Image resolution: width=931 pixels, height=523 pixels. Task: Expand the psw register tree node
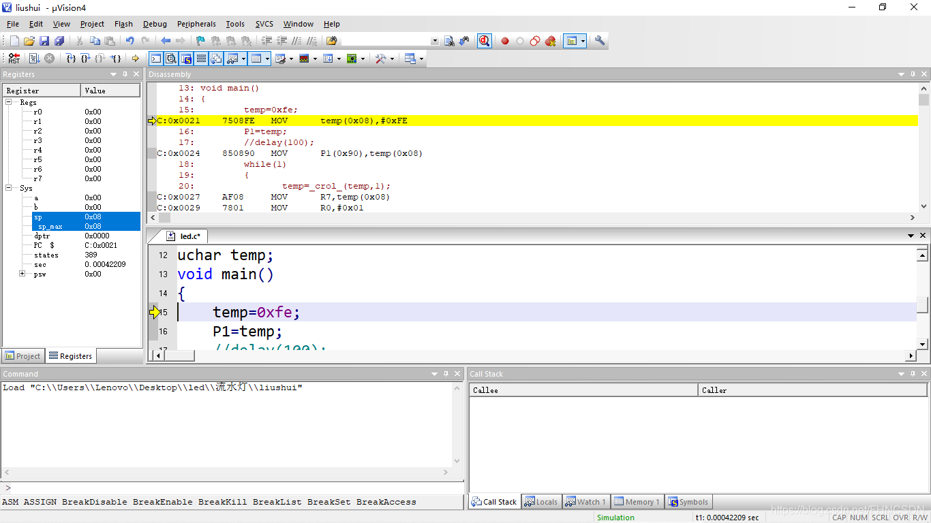22,274
